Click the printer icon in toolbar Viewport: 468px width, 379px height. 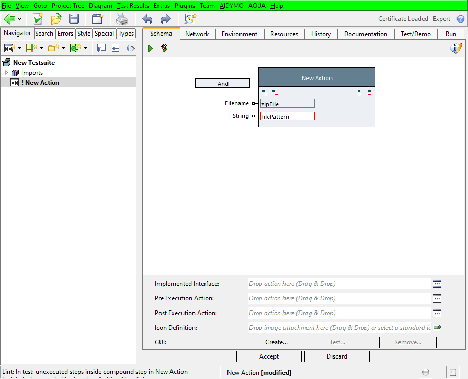click(122, 19)
